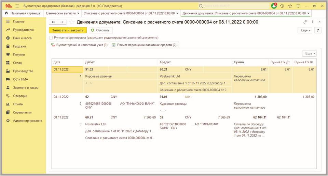Image resolution: width=328 pixels, height=176 pixels.
Task: Add this document to favorites star
Action: (x=71, y=22)
